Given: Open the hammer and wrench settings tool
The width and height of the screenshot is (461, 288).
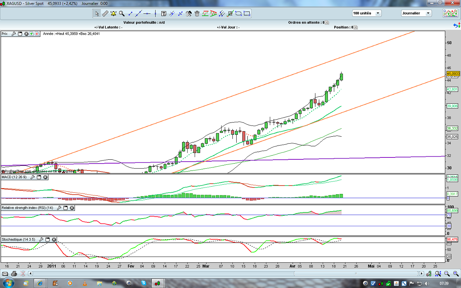Looking at the screenshot, I should (189, 13).
